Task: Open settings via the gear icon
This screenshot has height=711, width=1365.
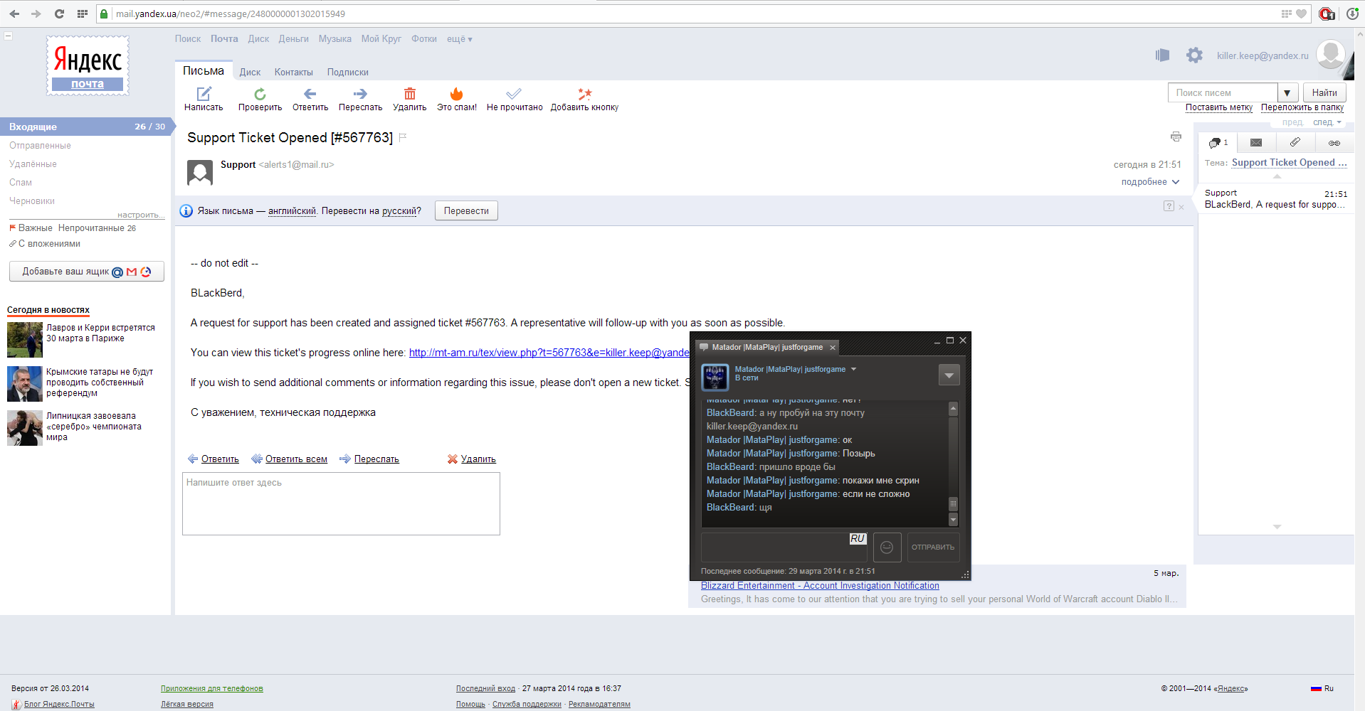Action: [1194, 55]
